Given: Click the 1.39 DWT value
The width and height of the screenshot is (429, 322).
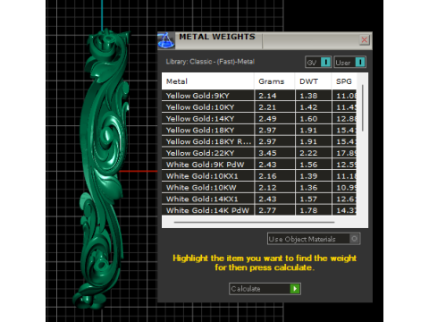Looking at the screenshot, I should [308, 176].
